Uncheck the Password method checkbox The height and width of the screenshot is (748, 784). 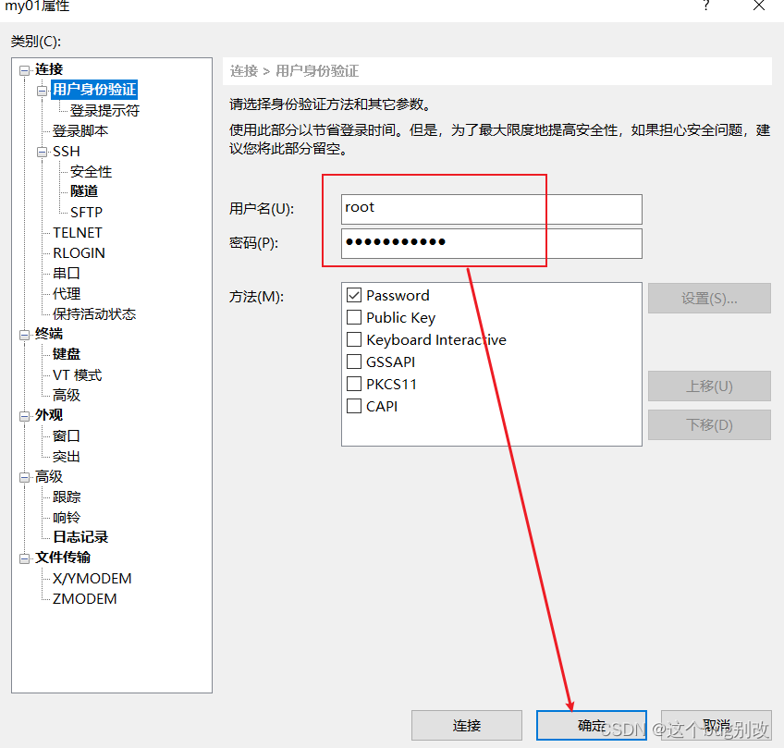click(355, 295)
